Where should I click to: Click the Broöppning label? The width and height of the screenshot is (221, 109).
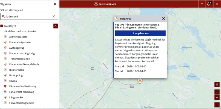(16, 75)
